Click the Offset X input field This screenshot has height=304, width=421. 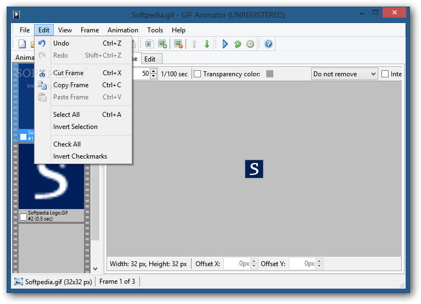[237, 264]
